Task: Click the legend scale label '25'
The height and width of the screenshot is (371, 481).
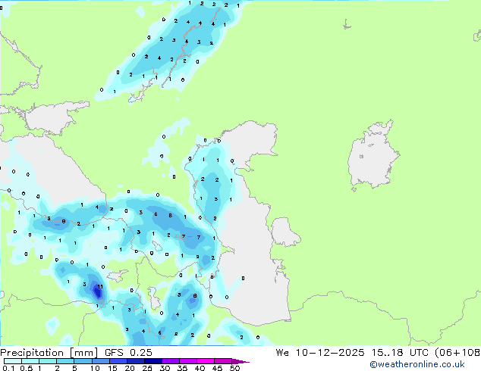Action: click(147, 368)
